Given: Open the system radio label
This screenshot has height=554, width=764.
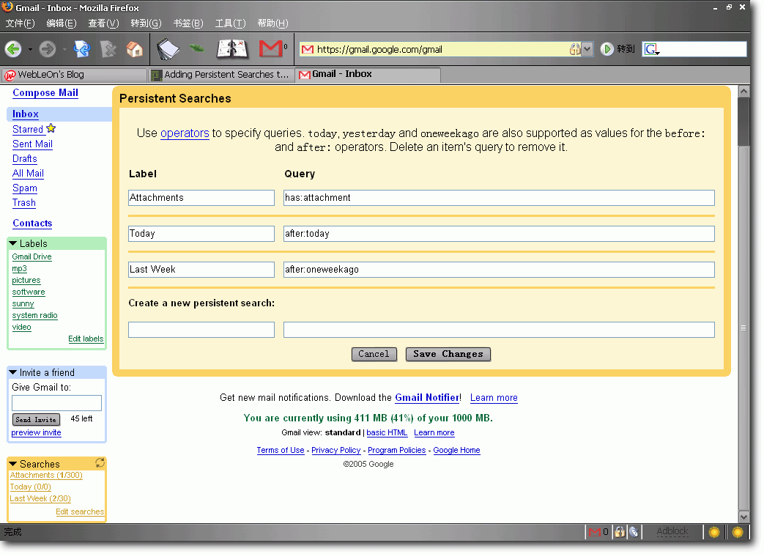Looking at the screenshot, I should pyautogui.click(x=34, y=315).
